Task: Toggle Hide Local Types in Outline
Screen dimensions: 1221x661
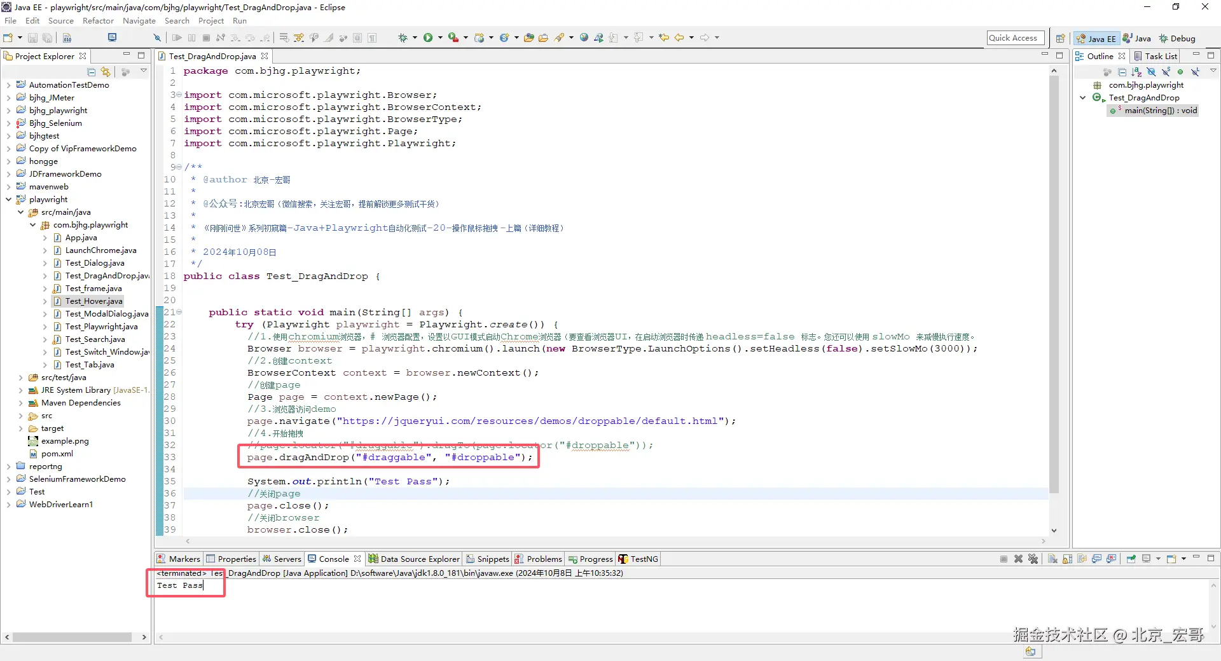Action: 1195,72
